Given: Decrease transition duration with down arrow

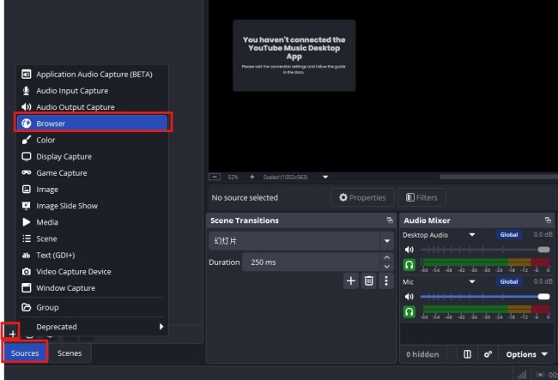Looking at the screenshot, I should 387,267.
